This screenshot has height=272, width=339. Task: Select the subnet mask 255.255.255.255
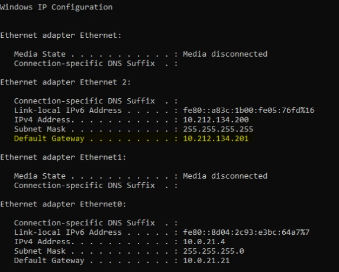(x=218, y=129)
